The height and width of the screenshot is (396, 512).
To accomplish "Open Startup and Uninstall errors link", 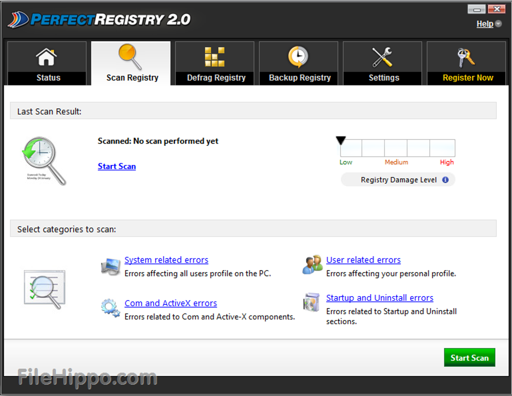I will click(380, 298).
